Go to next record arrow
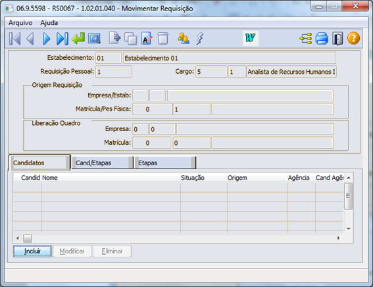This screenshot has width=373, height=287. click(x=47, y=39)
